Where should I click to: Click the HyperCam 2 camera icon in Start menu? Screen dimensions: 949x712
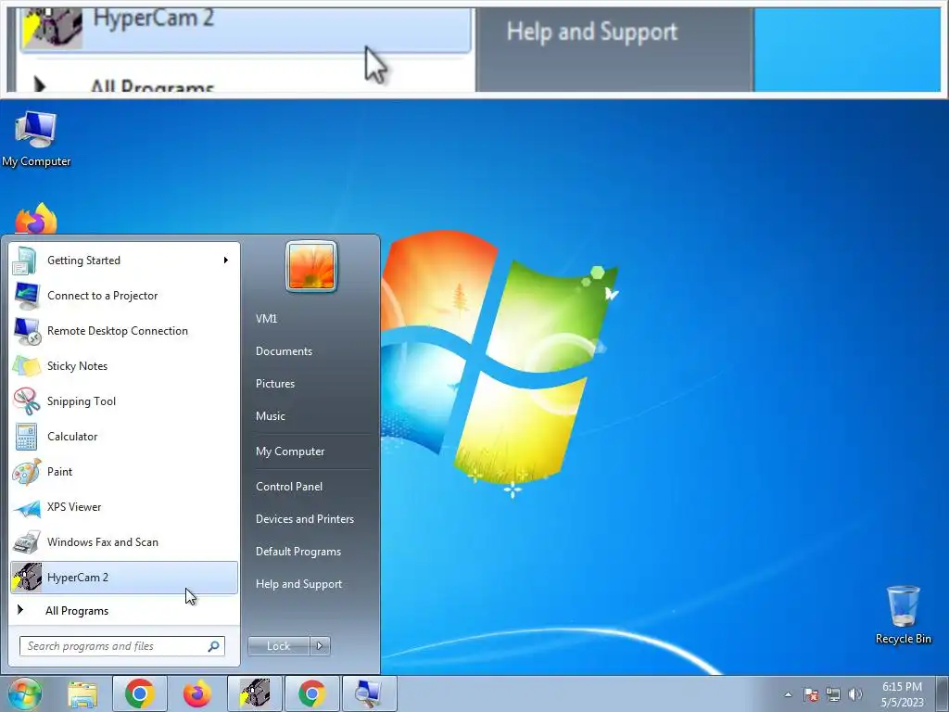point(26,577)
